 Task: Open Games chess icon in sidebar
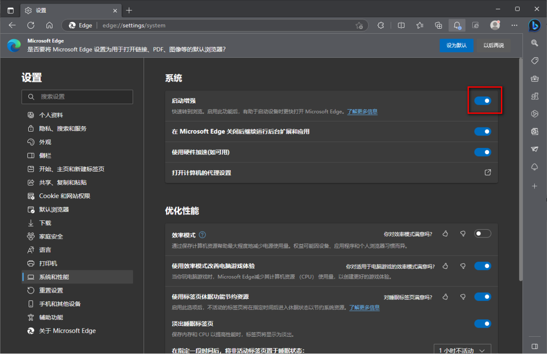535,96
